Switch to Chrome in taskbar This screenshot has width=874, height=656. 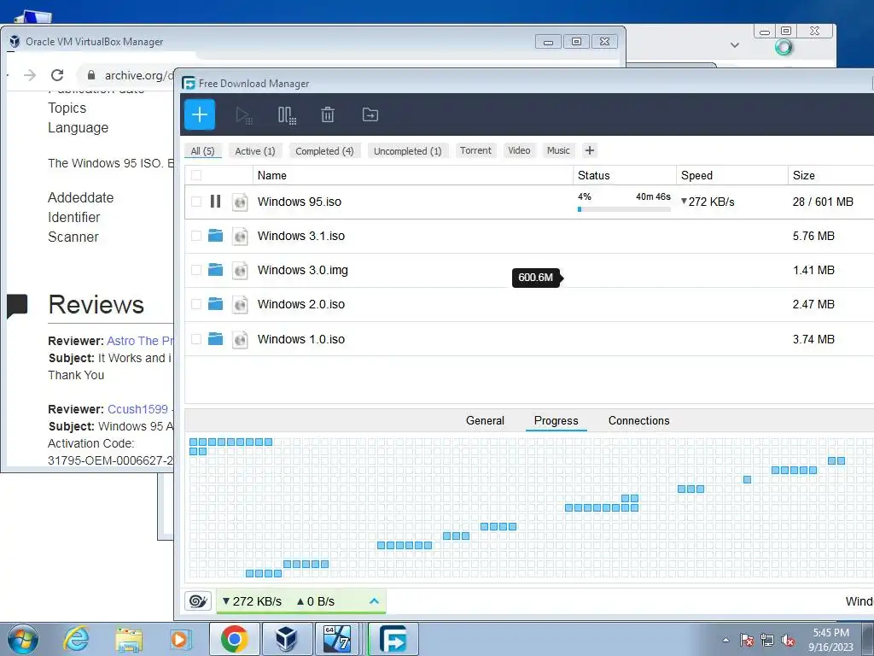(x=234, y=639)
